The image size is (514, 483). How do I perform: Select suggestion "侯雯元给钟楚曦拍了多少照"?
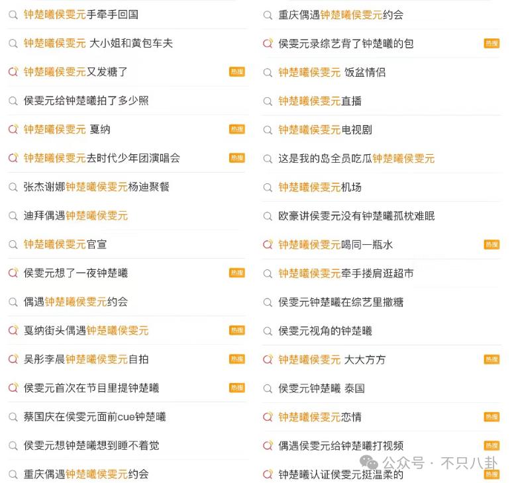(x=86, y=101)
